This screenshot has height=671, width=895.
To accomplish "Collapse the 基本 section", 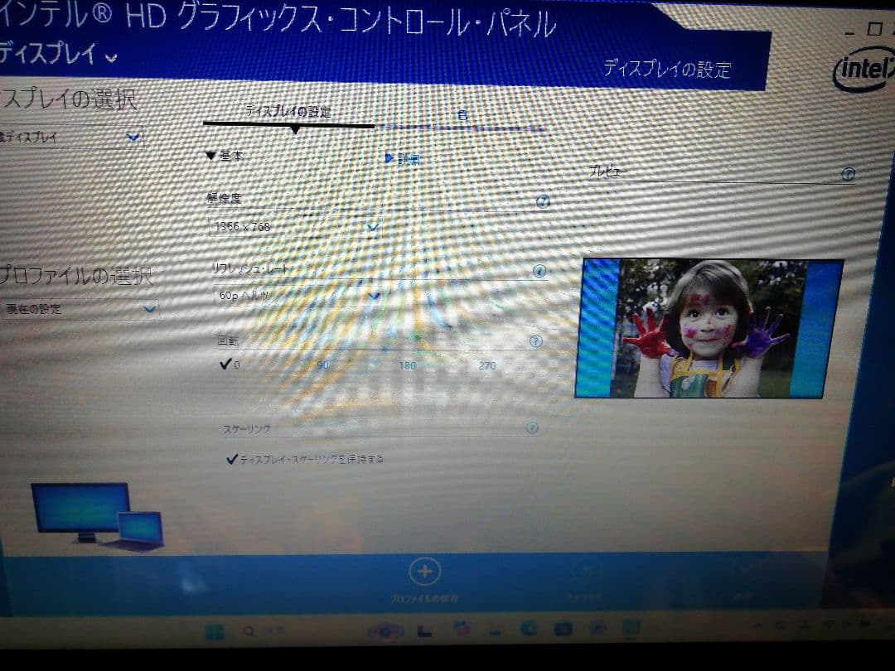I will tap(225, 155).
